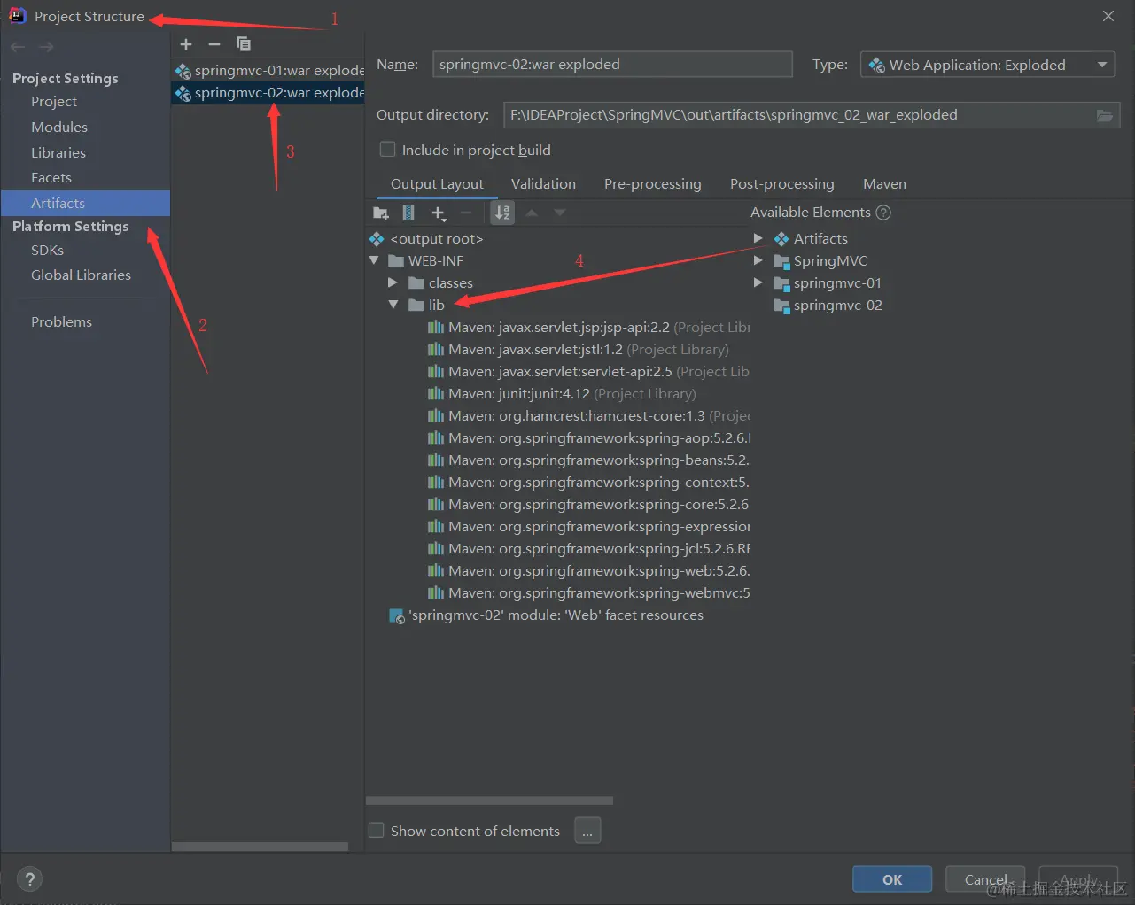Create archive in output layout toolbar
The width and height of the screenshot is (1135, 905).
(408, 213)
